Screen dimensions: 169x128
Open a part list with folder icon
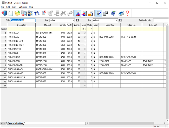pos(17,13)
